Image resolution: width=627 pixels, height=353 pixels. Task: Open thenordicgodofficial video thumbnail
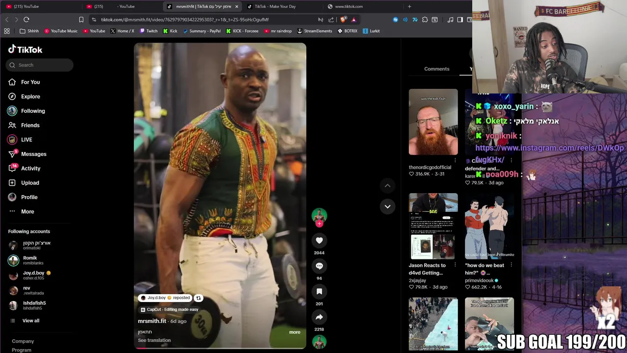tap(434, 122)
